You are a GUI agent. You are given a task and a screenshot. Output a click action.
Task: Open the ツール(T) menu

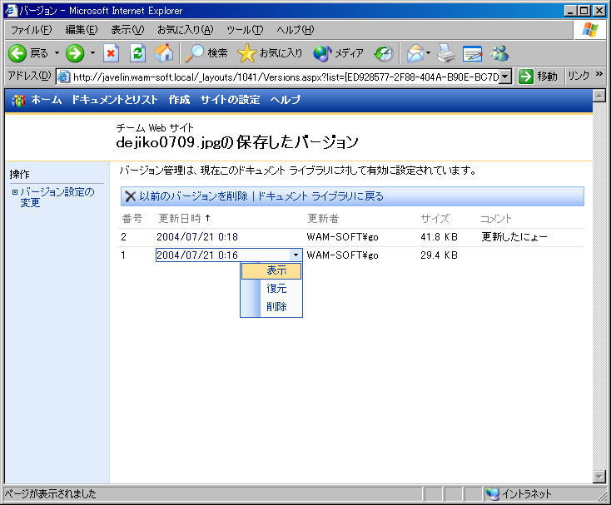[245, 30]
